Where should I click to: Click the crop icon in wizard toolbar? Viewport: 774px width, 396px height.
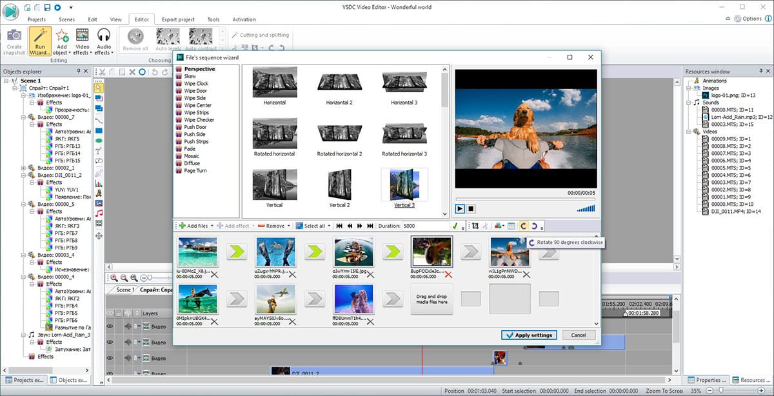475,226
